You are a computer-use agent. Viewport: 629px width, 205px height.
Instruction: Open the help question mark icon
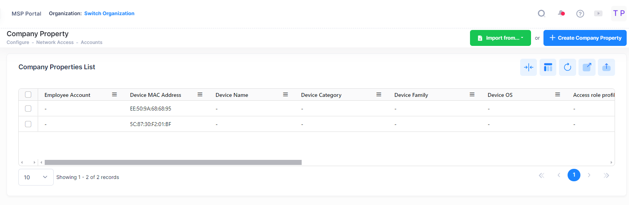580,14
